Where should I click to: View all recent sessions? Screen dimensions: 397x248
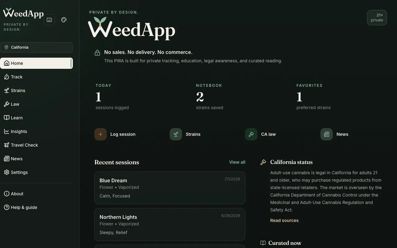237,162
